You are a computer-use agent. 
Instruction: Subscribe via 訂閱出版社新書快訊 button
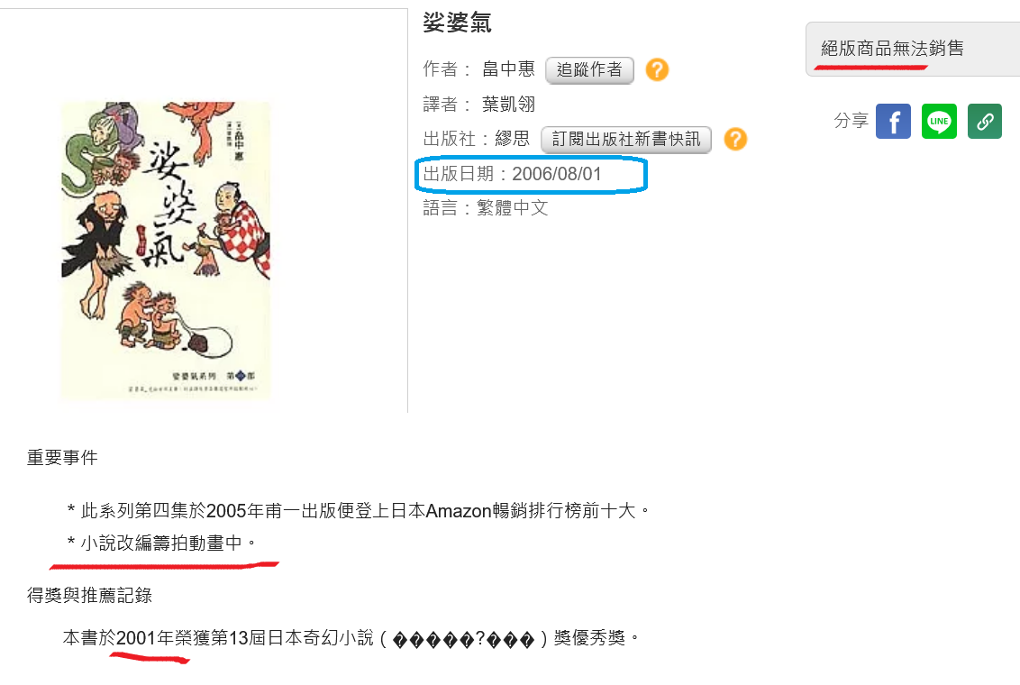point(626,139)
